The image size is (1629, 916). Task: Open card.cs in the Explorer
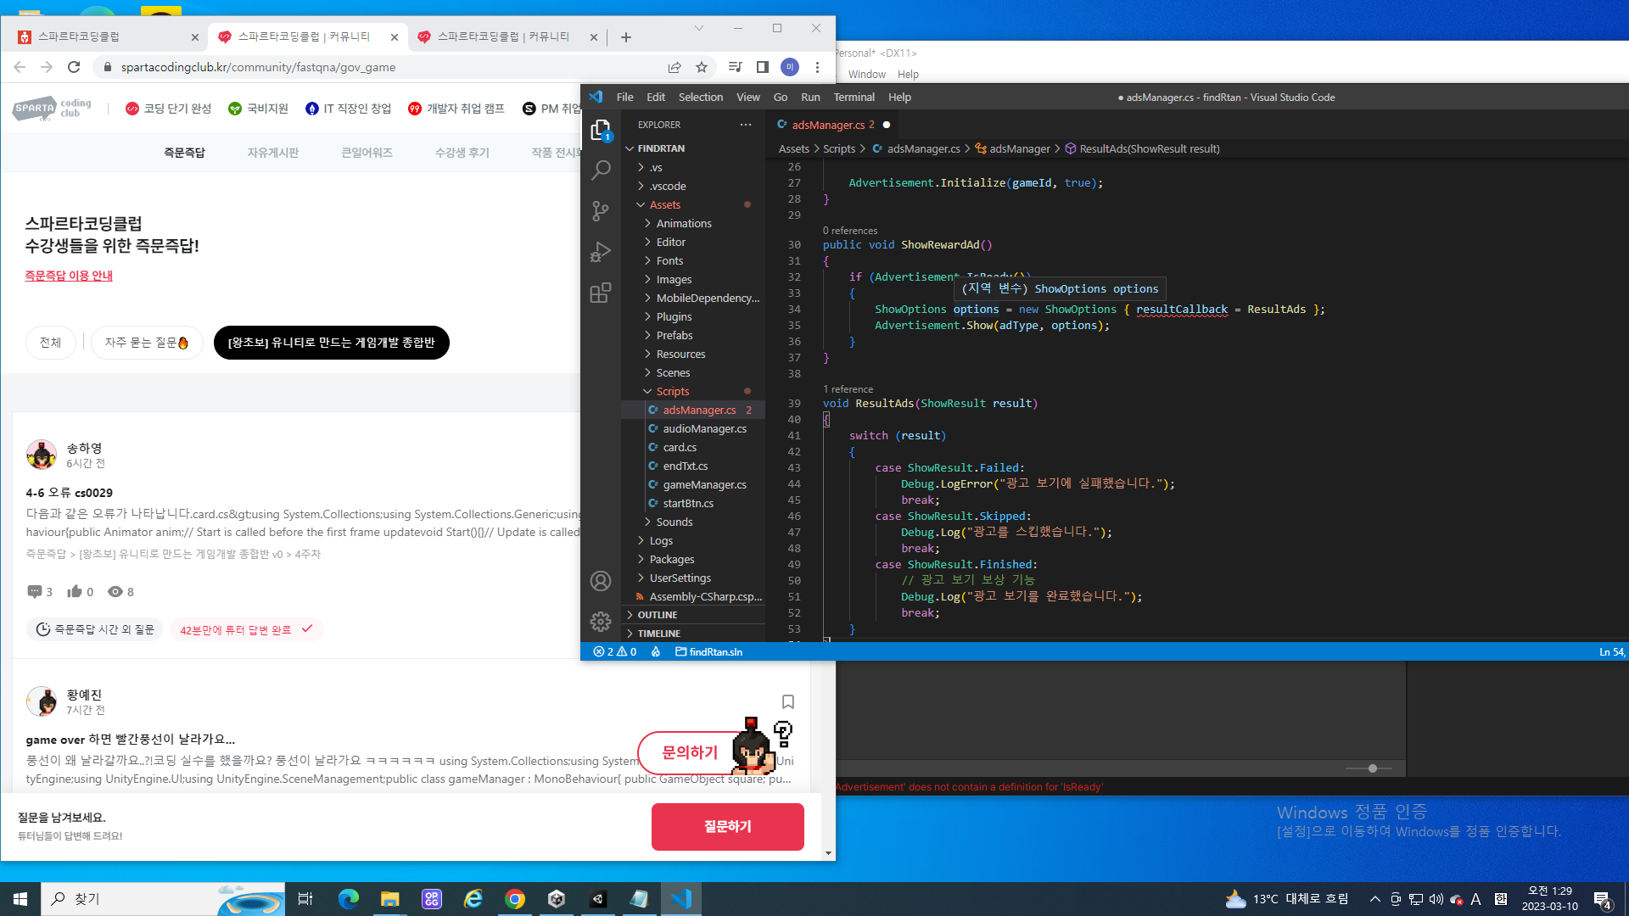680,447
